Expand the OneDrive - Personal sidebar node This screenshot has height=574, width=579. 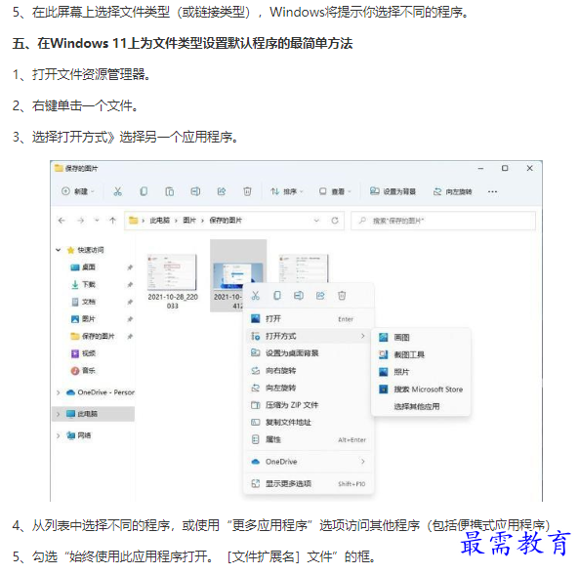coord(58,392)
